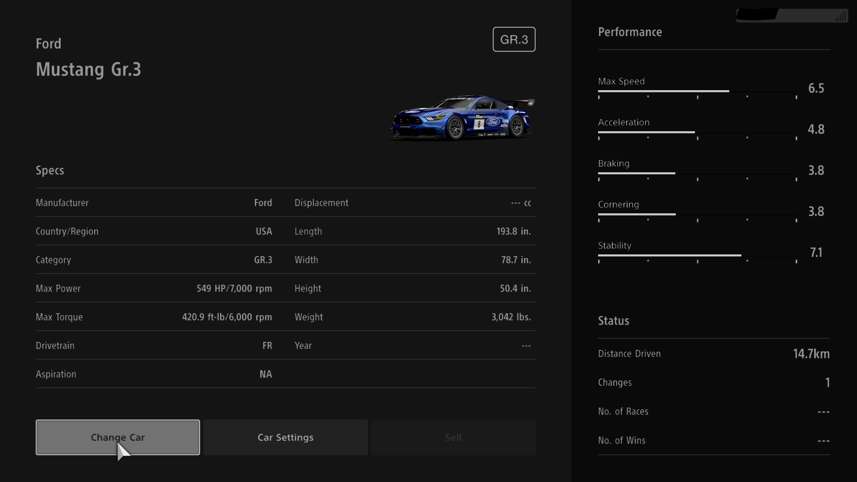Viewport: 857px width, 482px height.
Task: Click the GR.3 category badge
Action: pyautogui.click(x=514, y=39)
